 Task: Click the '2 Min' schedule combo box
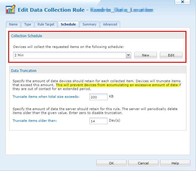point(69,55)
